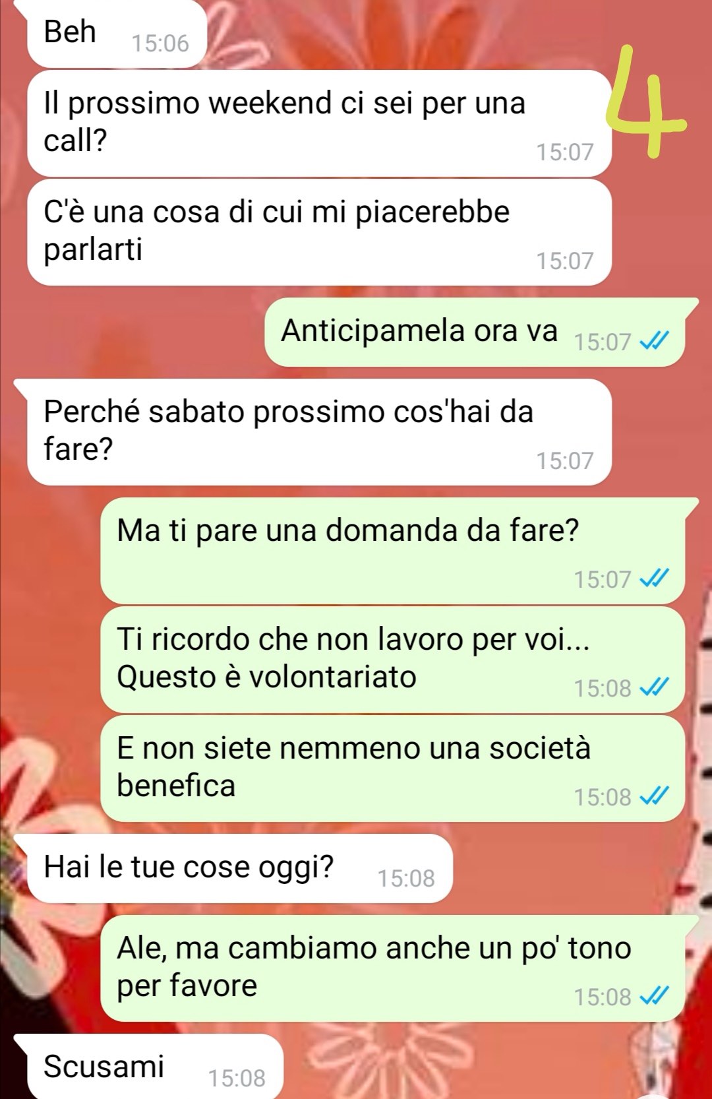The width and height of the screenshot is (712, 1099).
Task: Select the 'E non siete nemmeno' message
Action: 392,769
